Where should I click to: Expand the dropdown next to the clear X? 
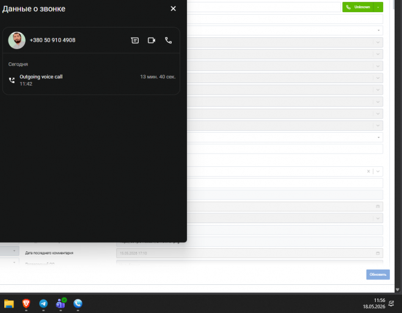378,171
